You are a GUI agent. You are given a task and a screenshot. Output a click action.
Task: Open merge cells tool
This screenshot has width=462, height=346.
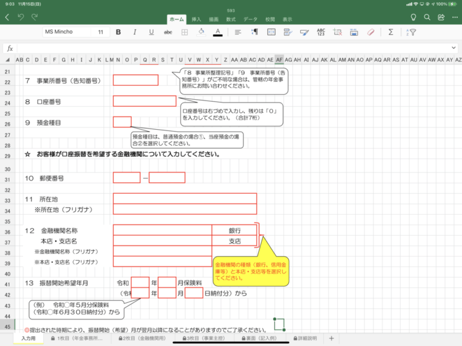pyautogui.click(x=271, y=32)
